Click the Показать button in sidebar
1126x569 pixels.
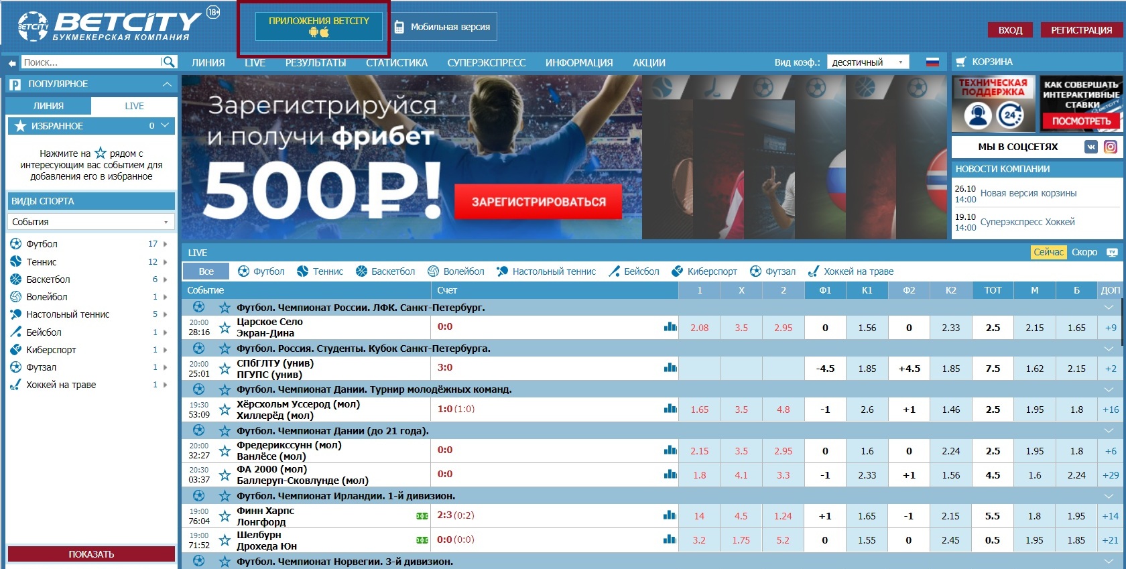pos(91,554)
